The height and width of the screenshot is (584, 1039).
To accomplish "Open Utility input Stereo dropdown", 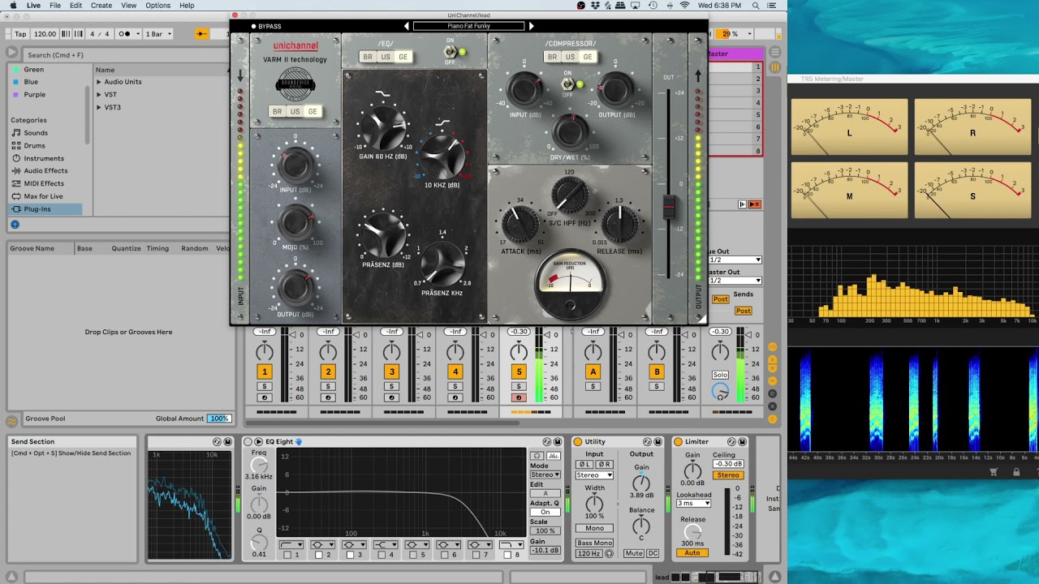I will coord(594,475).
